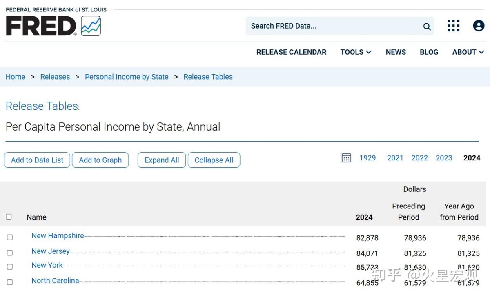Viewport: 490px width, 295px height.
Task: Toggle the select-all checkbox beside Name
Action: pyautogui.click(x=9, y=217)
